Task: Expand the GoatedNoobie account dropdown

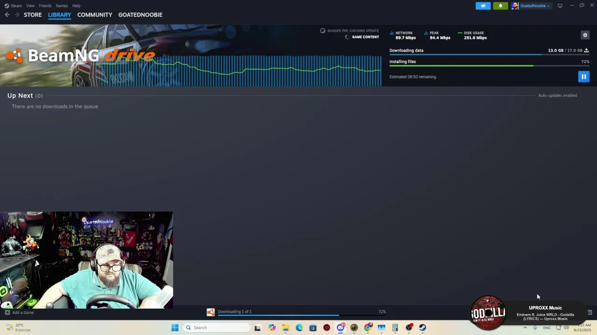Action: (535, 6)
